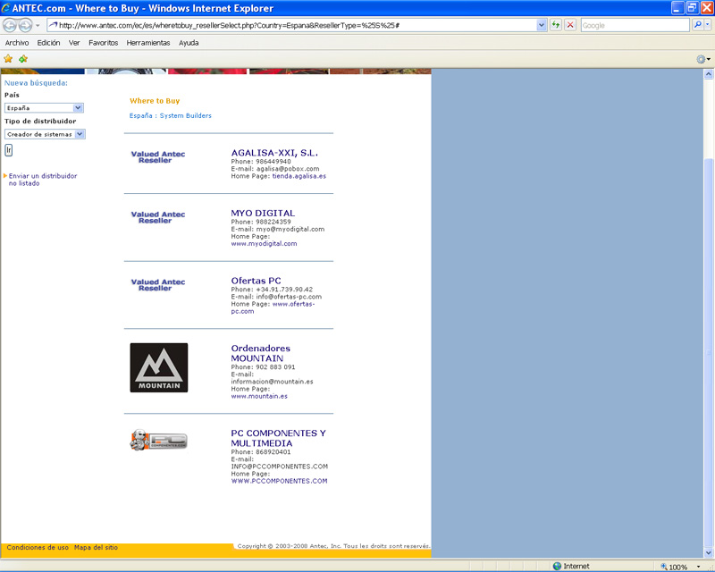Viewport: 715px width, 572px height.
Task: Open MYO DIGITAL reseller title
Action: point(263,213)
